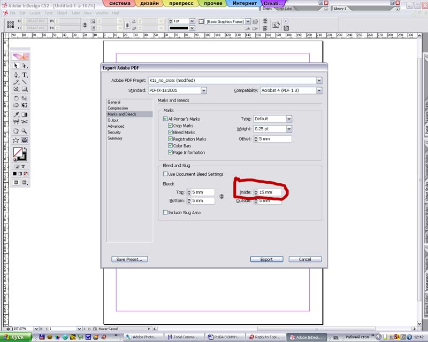Pick the Eyedropper tool
This screenshot has width=428, height=342.
pos(16,114)
